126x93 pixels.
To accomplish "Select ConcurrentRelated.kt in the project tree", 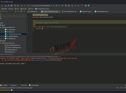I will (13, 48).
